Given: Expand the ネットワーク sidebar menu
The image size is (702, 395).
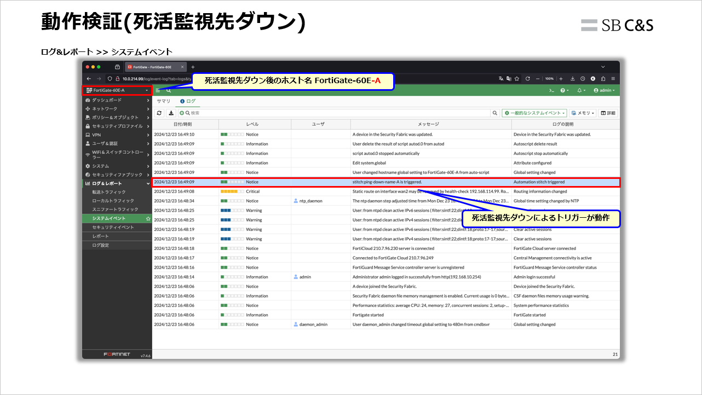Looking at the screenshot, I should click(117, 109).
